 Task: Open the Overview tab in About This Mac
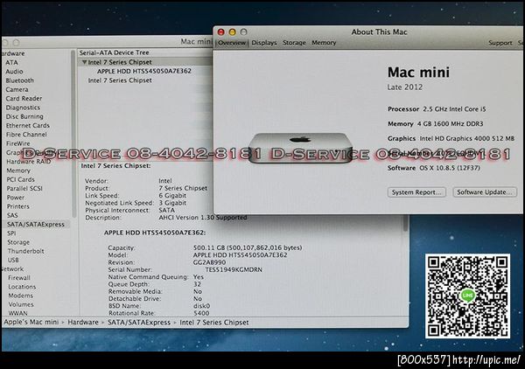pos(232,43)
